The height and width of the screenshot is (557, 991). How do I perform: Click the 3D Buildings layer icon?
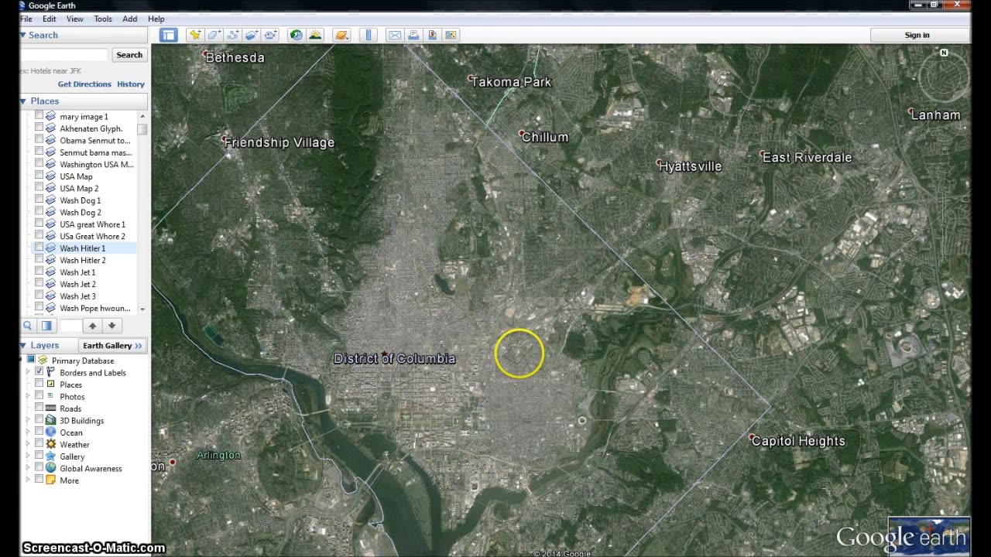51,420
